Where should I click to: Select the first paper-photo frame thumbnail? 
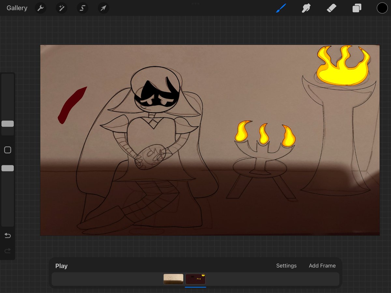[173, 279]
